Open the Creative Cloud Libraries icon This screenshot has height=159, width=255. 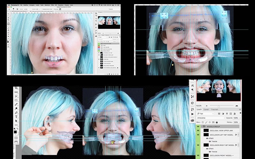click(193, 121)
